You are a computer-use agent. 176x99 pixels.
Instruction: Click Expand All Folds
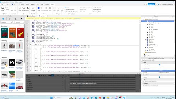[97, 9]
